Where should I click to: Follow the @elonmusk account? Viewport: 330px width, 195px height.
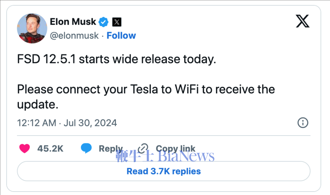[121, 36]
